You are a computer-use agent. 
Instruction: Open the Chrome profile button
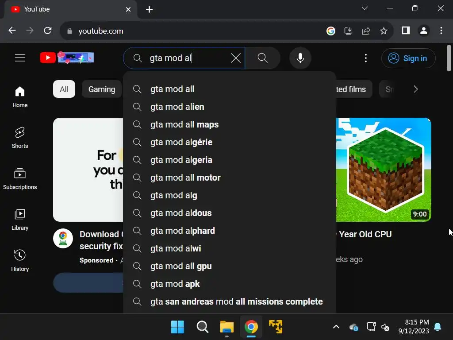(424, 31)
